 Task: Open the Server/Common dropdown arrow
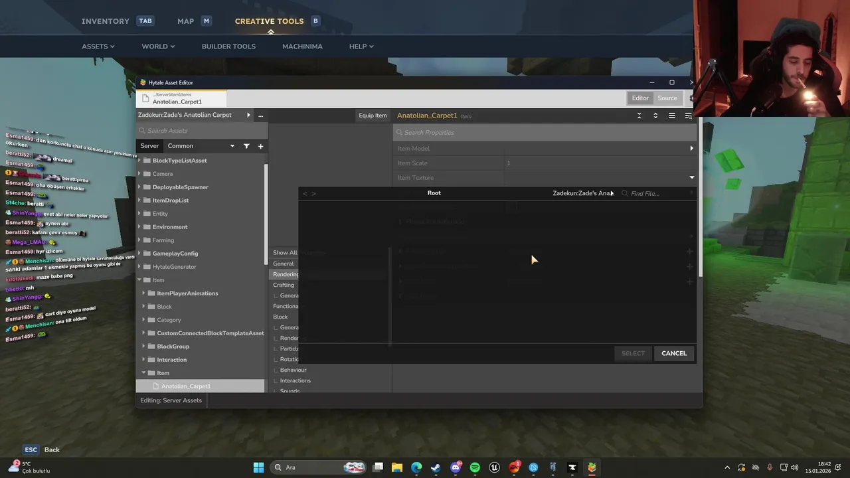coord(232,146)
